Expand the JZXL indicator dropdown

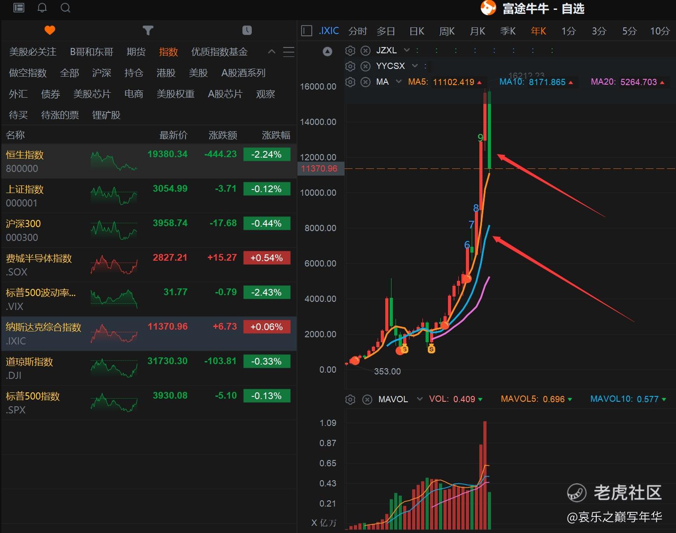click(407, 50)
